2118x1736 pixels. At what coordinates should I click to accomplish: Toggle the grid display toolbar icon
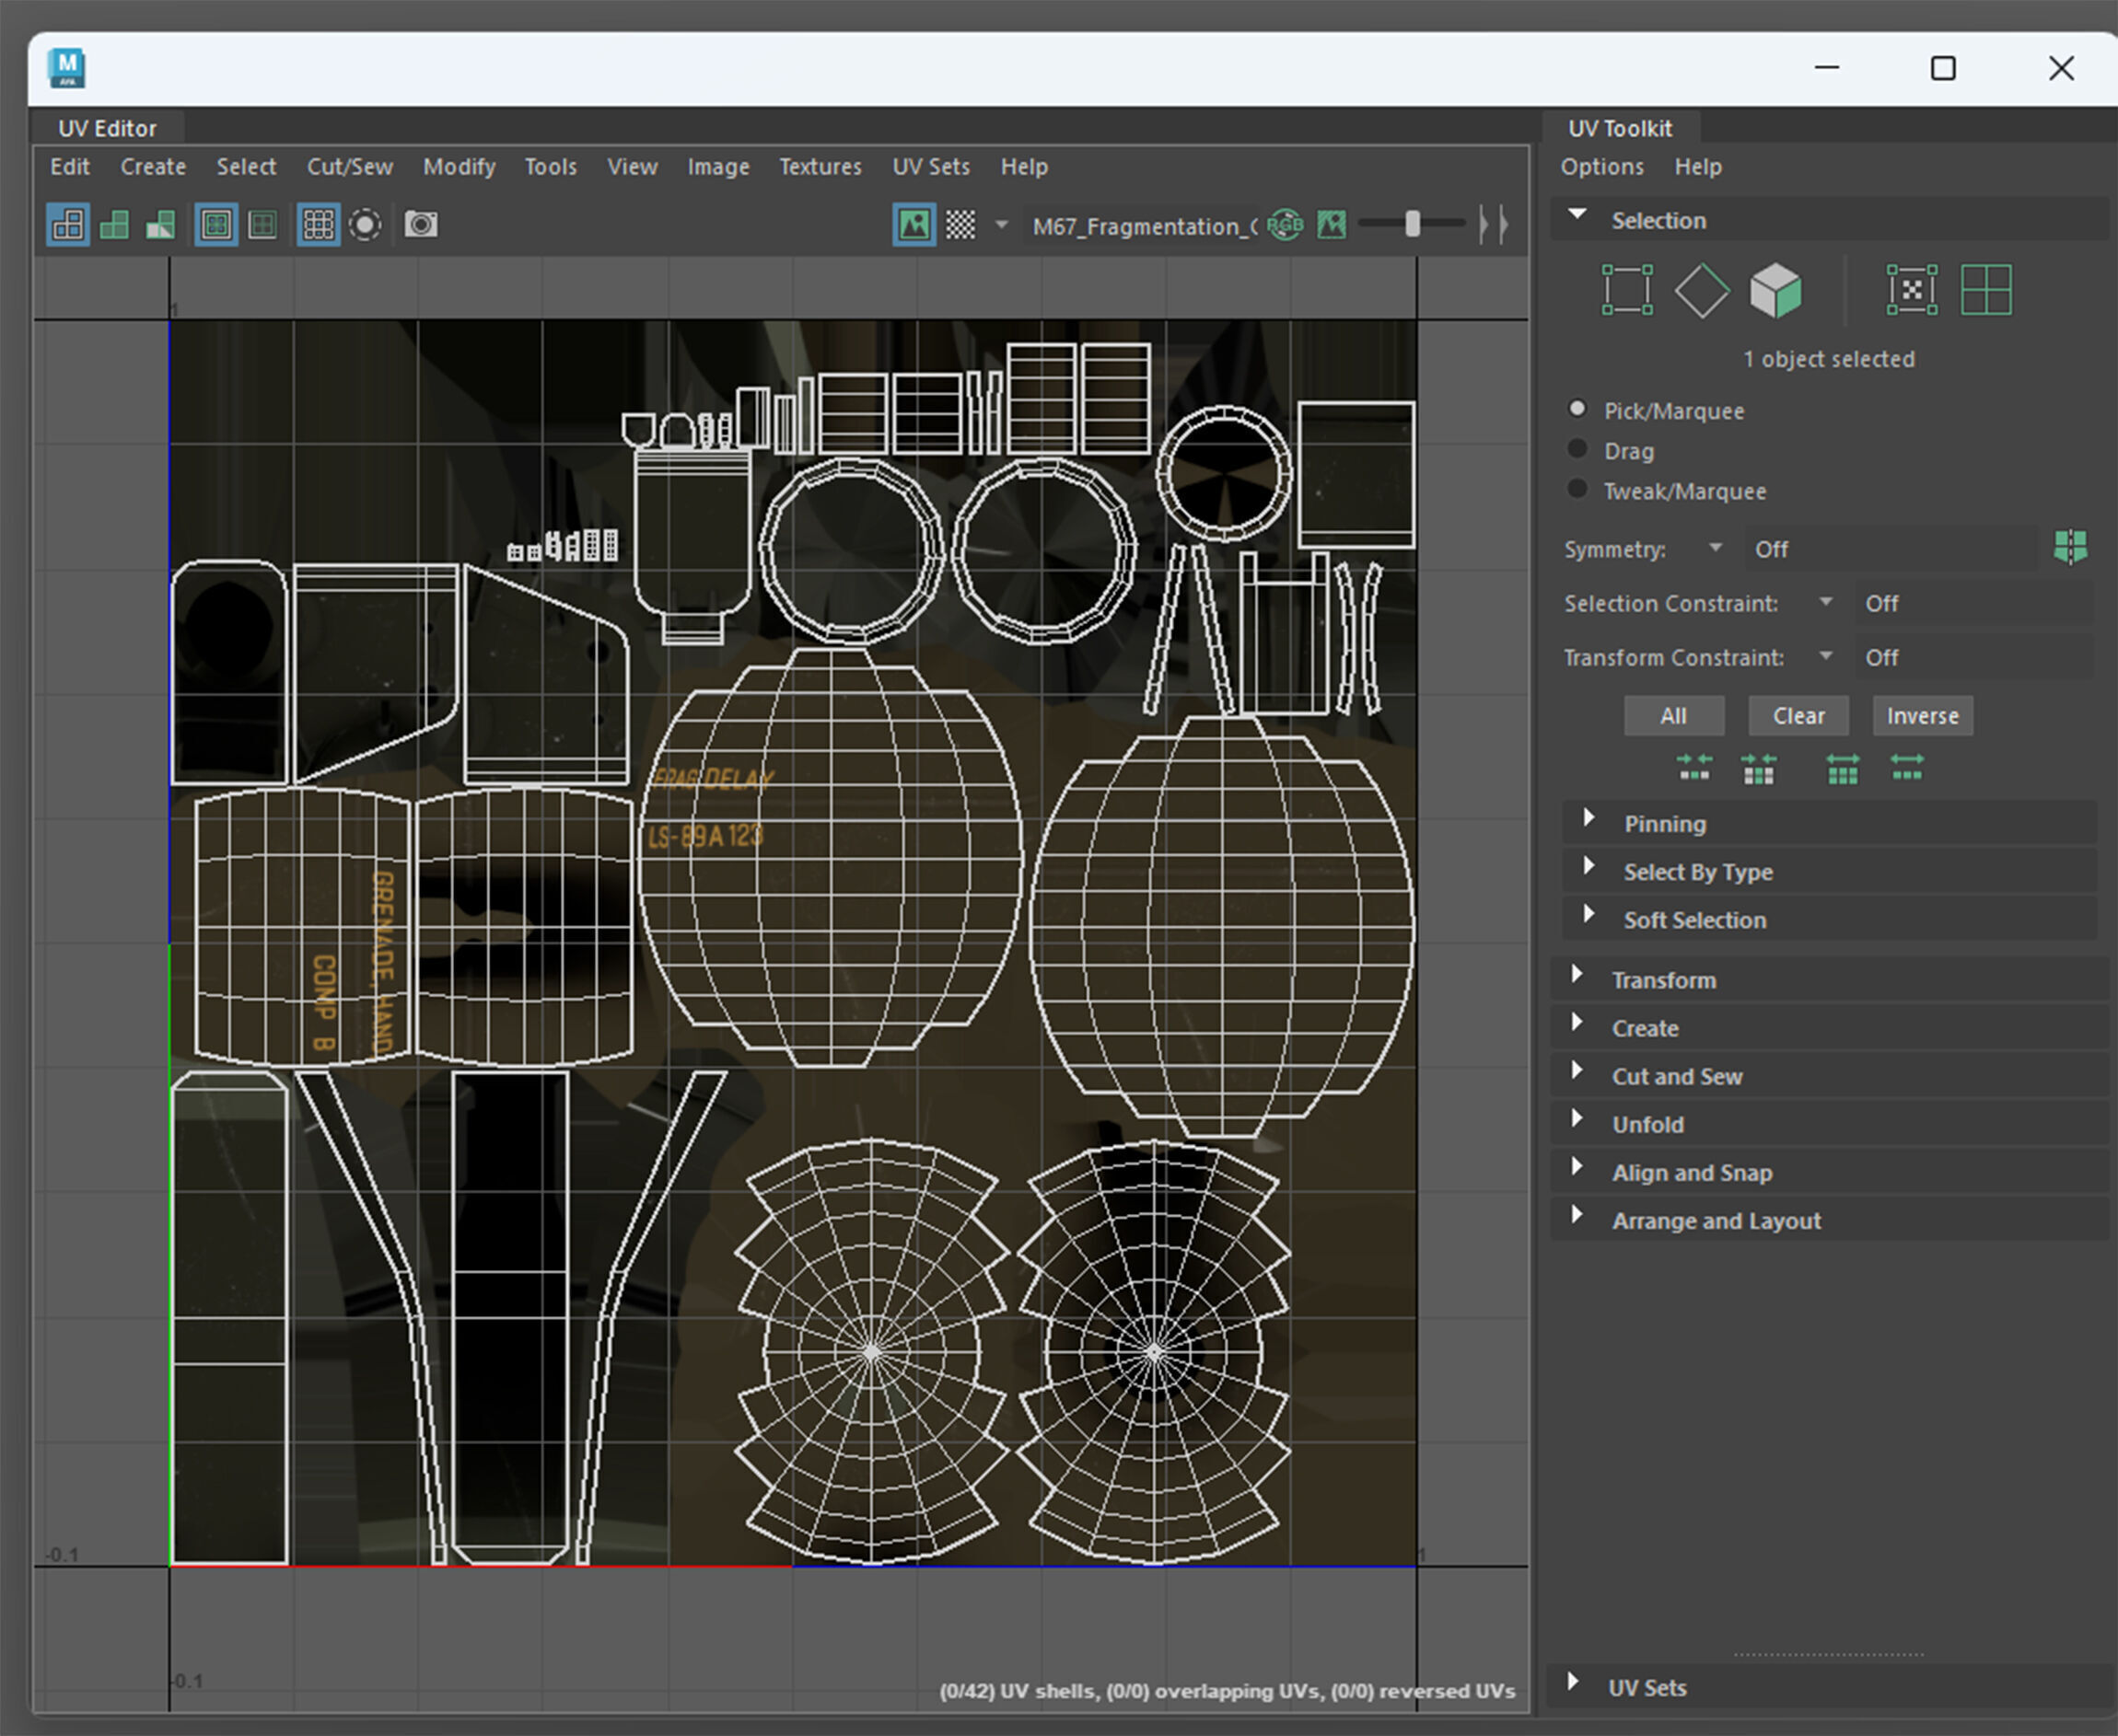318,225
